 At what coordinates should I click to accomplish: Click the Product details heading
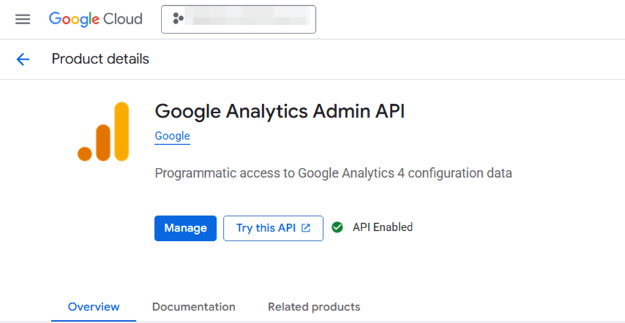(x=101, y=59)
